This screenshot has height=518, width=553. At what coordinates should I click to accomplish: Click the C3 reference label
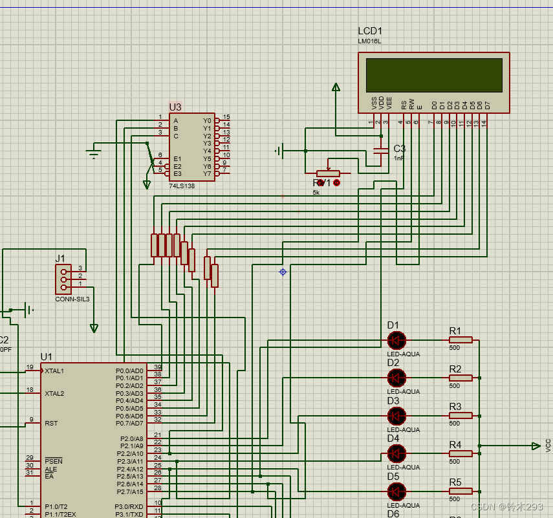400,149
